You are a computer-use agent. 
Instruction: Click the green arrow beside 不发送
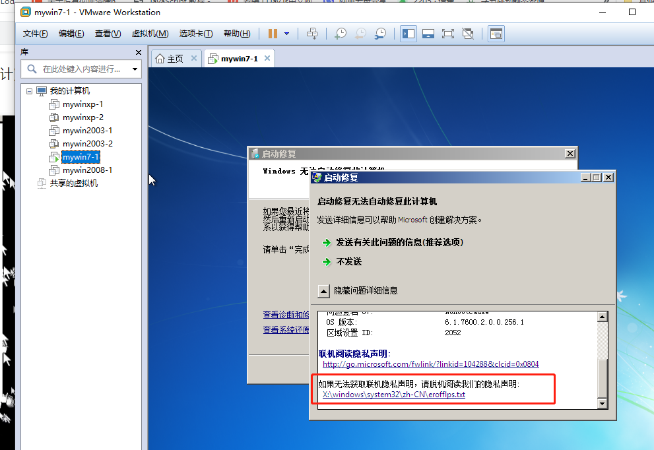tap(327, 262)
